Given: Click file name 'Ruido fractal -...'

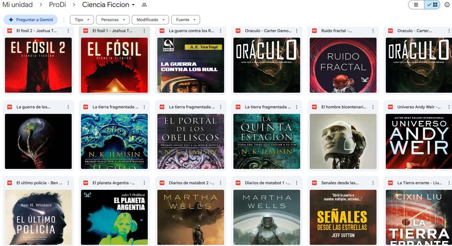Looking at the screenshot, I should point(336,31).
